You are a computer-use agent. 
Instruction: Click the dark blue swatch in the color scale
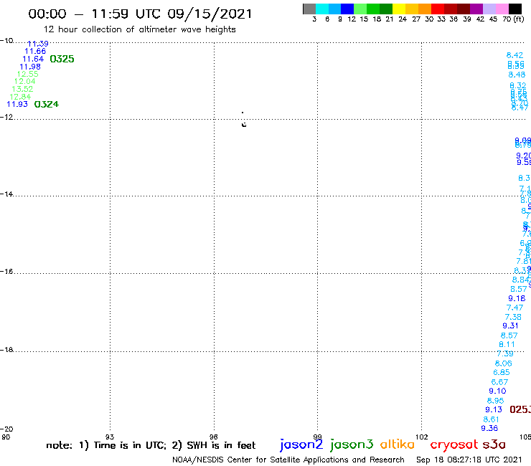347,9
